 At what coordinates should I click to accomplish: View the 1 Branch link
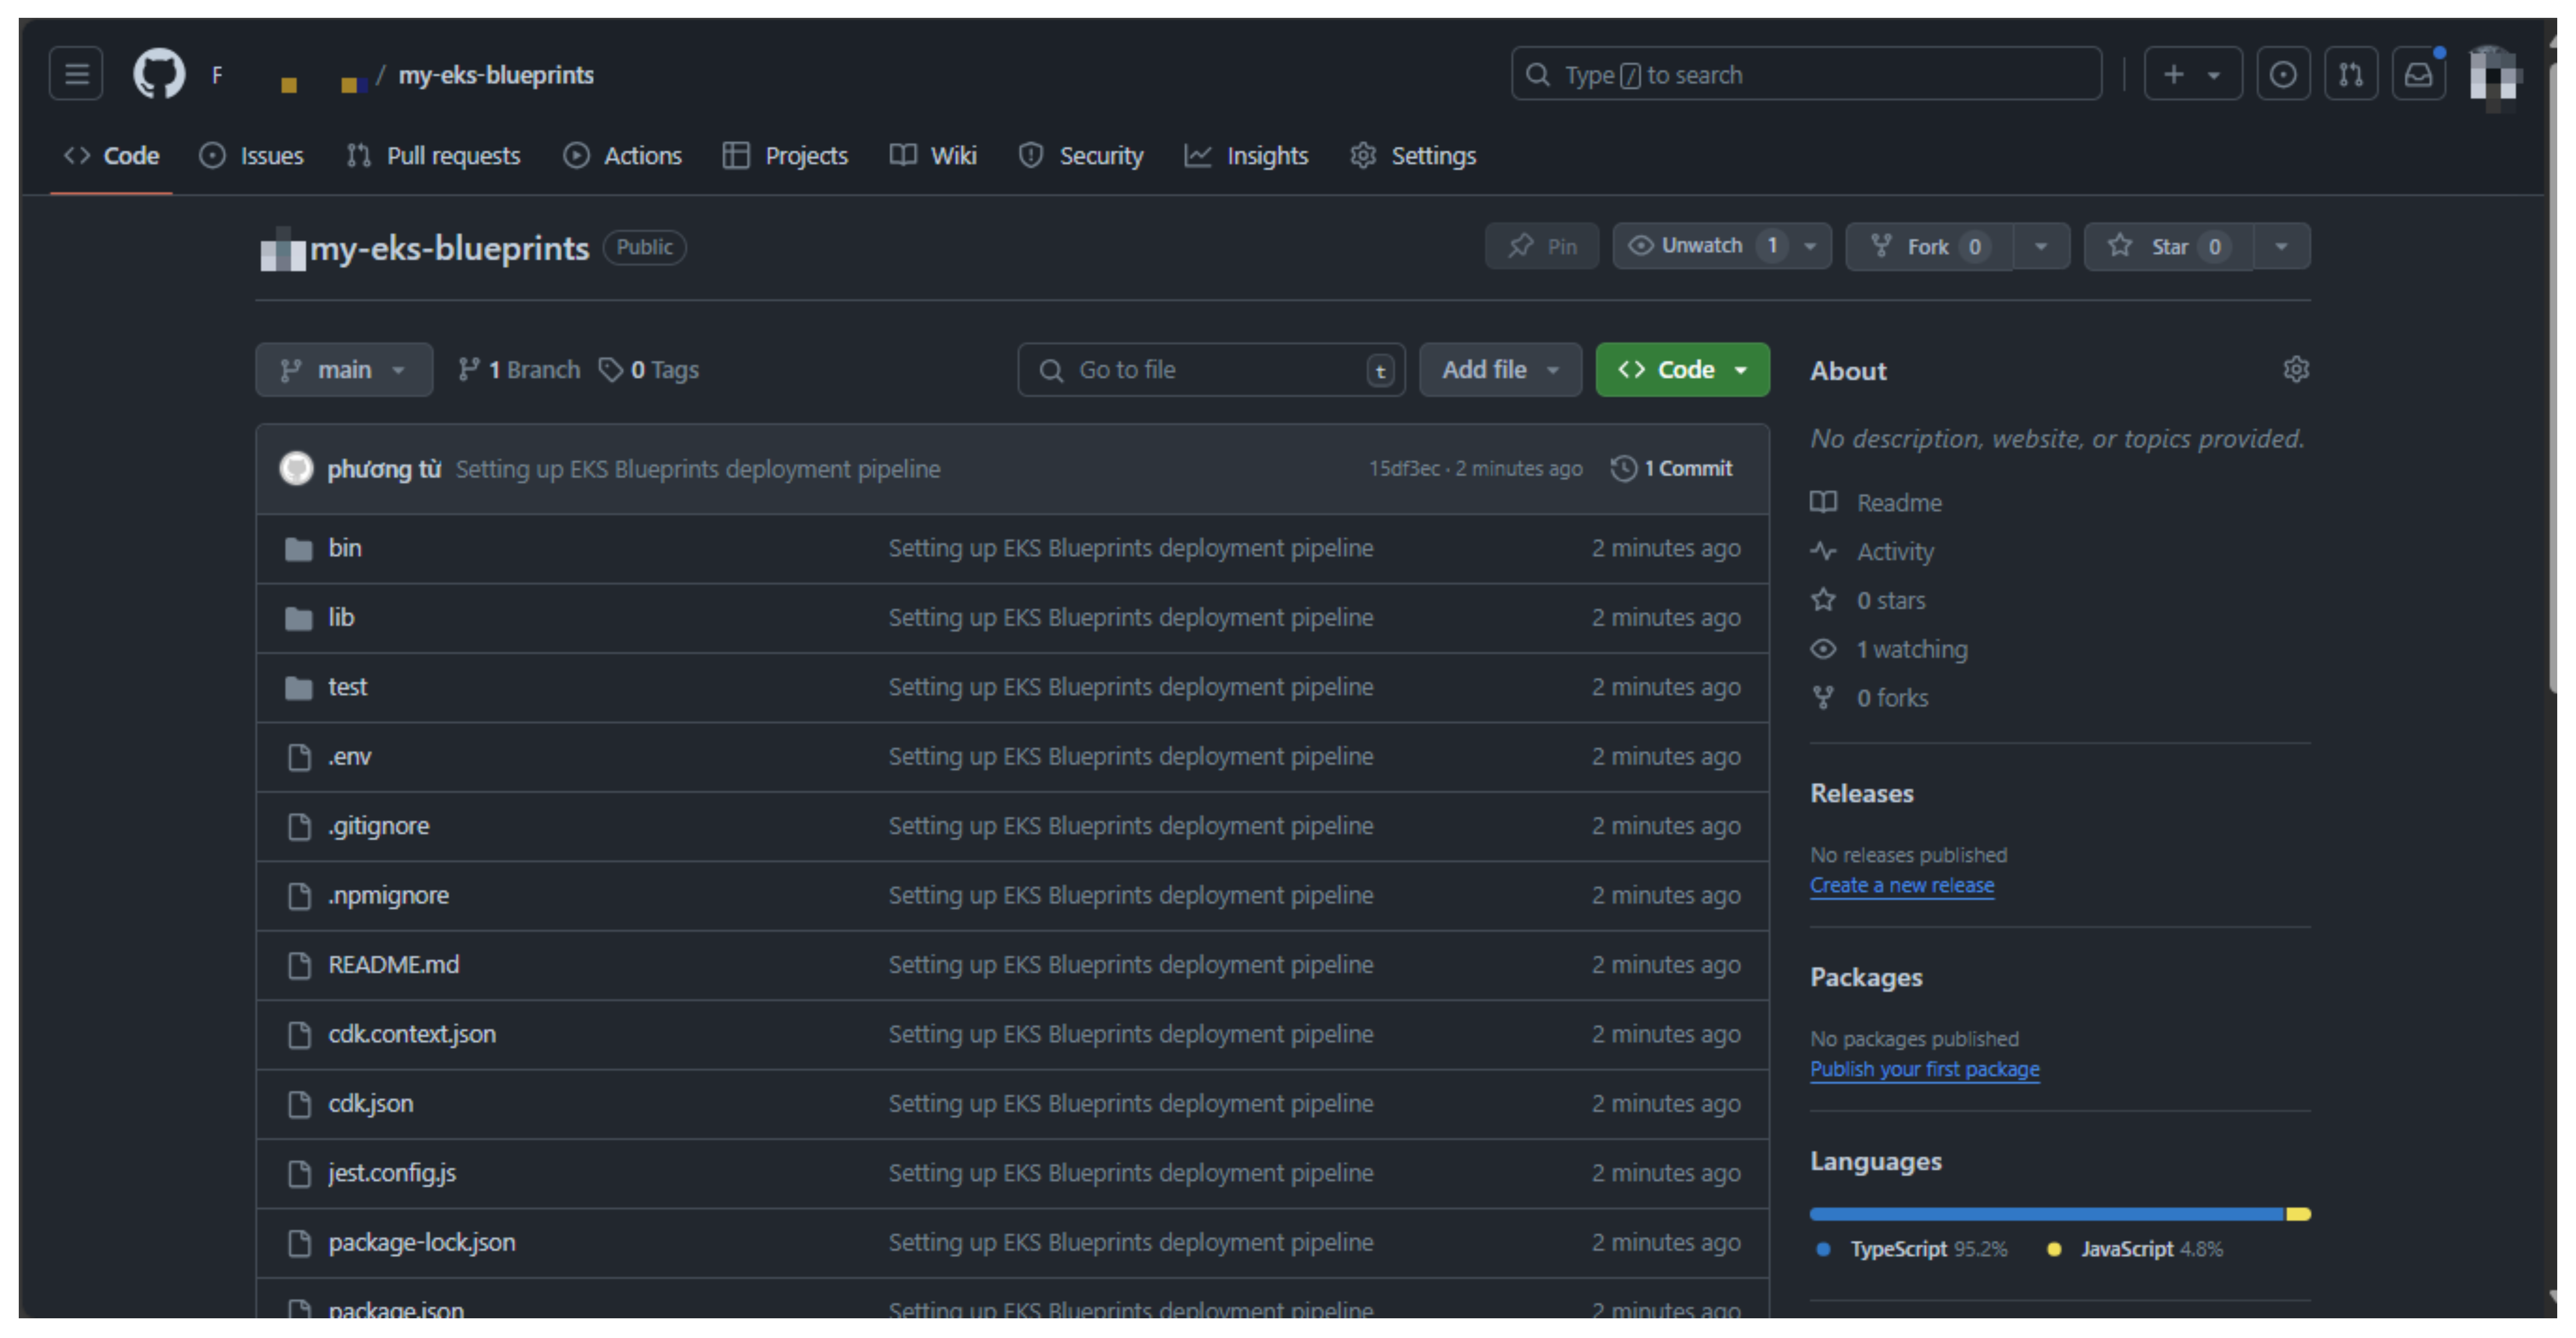[x=519, y=371]
